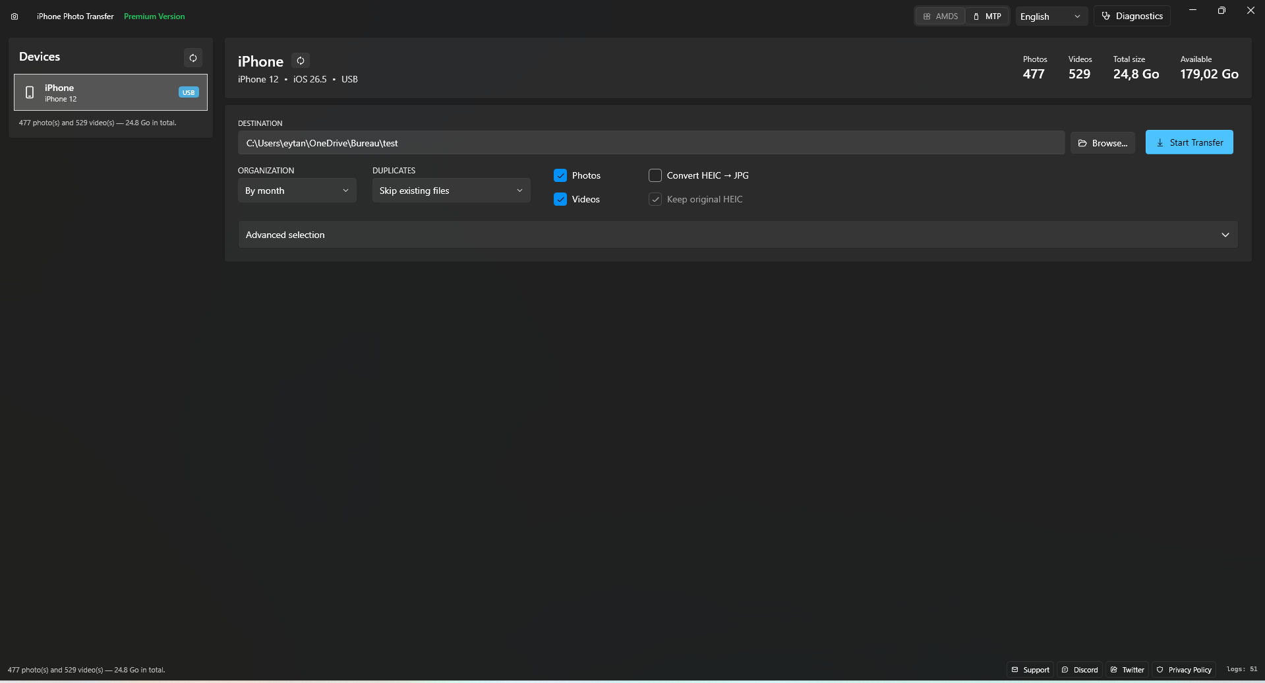This screenshot has height=683, width=1265.
Task: Click the Photos count 477
Action: 1034,74
